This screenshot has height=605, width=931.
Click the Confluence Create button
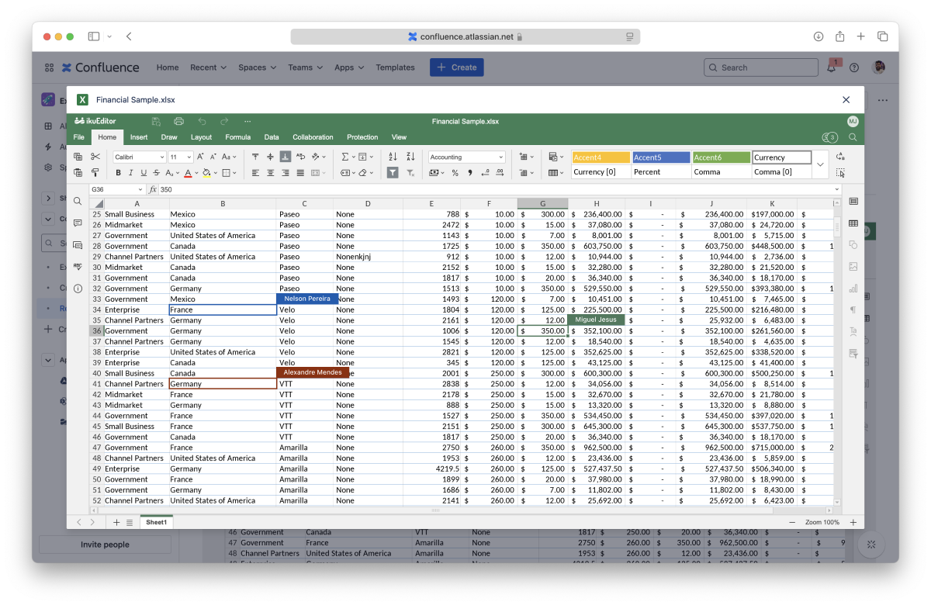(457, 67)
